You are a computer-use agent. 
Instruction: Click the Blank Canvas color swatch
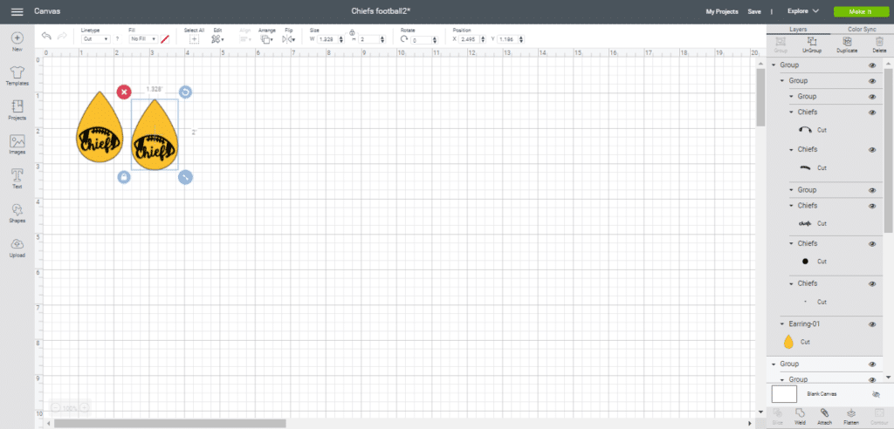click(x=784, y=394)
